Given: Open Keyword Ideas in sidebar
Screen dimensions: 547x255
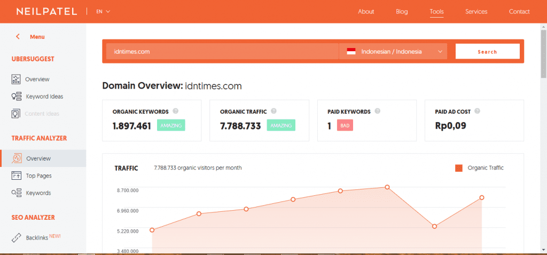Looking at the screenshot, I should coord(45,97).
